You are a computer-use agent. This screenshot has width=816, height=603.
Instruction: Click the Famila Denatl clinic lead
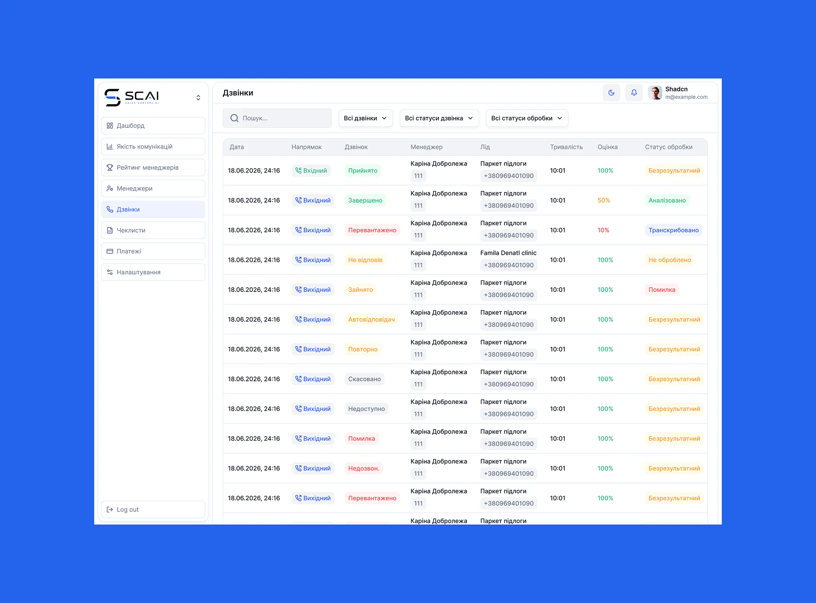[x=508, y=253]
